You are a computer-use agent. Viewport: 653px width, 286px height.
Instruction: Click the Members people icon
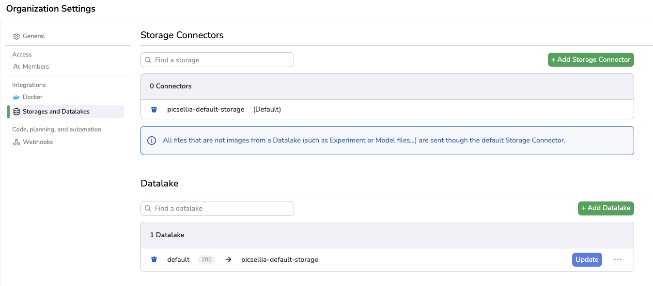point(16,67)
